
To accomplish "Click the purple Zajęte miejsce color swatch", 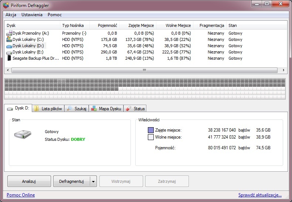I will (151, 130).
